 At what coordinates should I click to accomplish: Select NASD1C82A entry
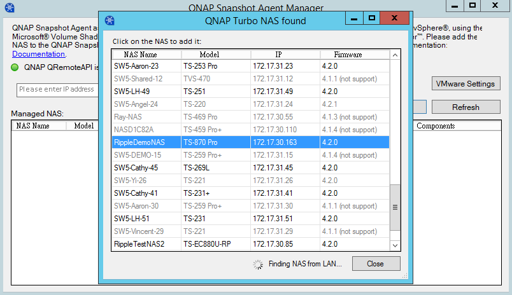coord(250,130)
